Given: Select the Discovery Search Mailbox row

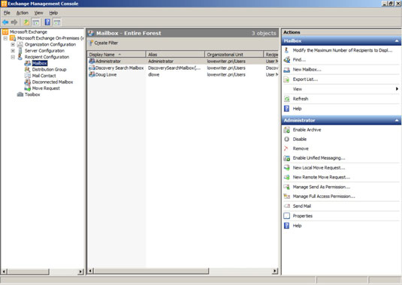Looking at the screenshot, I should point(183,68).
